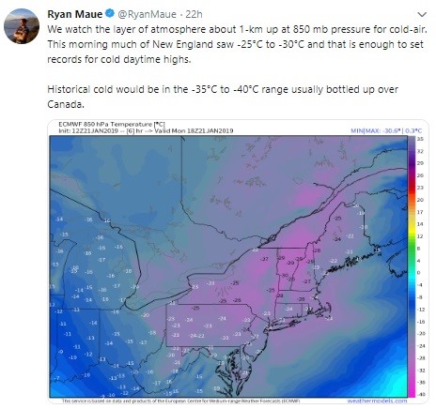Screen dimensions: 436x409
Task: Click the weathermodels.com watermark on map
Action: coord(377,401)
